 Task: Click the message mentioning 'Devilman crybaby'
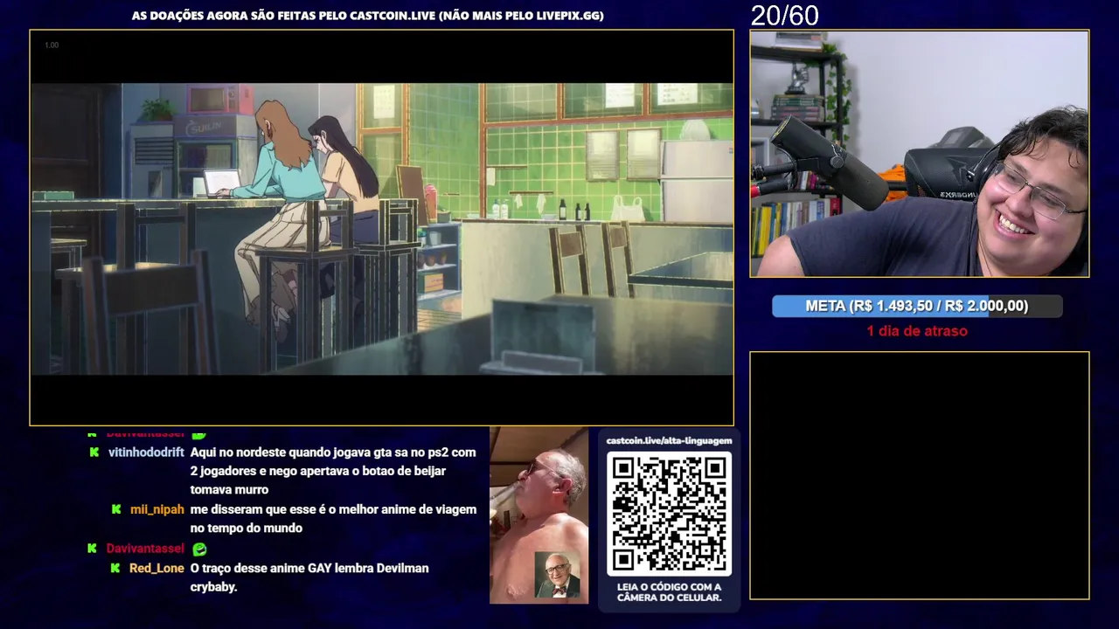[309, 577]
